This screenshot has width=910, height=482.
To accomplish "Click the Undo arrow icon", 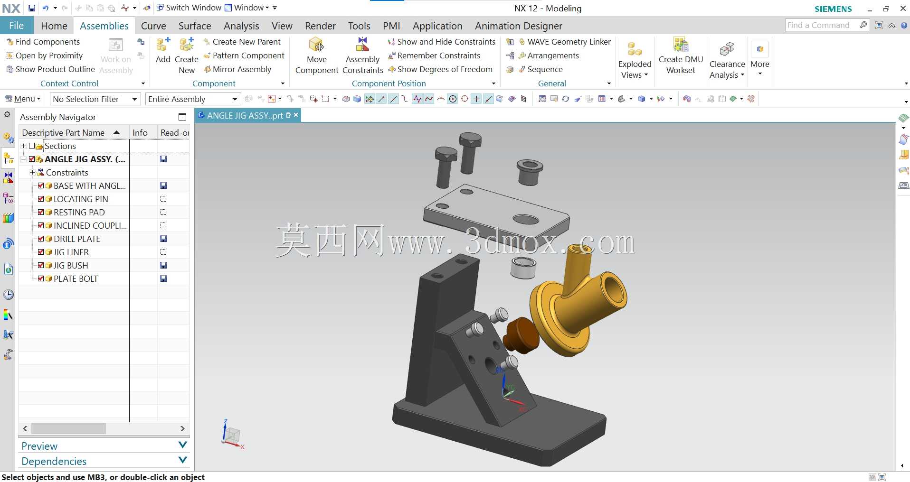I will (x=46, y=8).
